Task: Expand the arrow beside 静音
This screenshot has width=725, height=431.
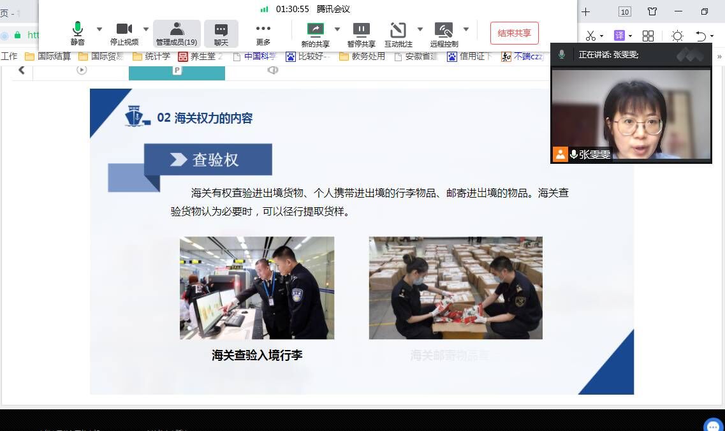Action: point(99,29)
